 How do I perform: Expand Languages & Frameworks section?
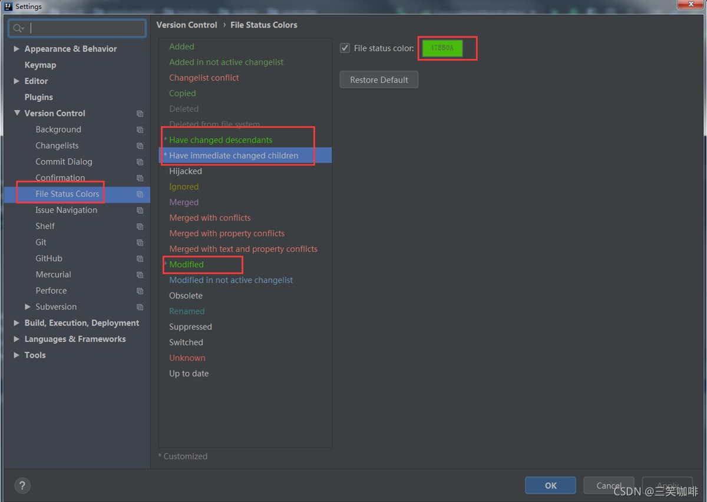tap(16, 339)
